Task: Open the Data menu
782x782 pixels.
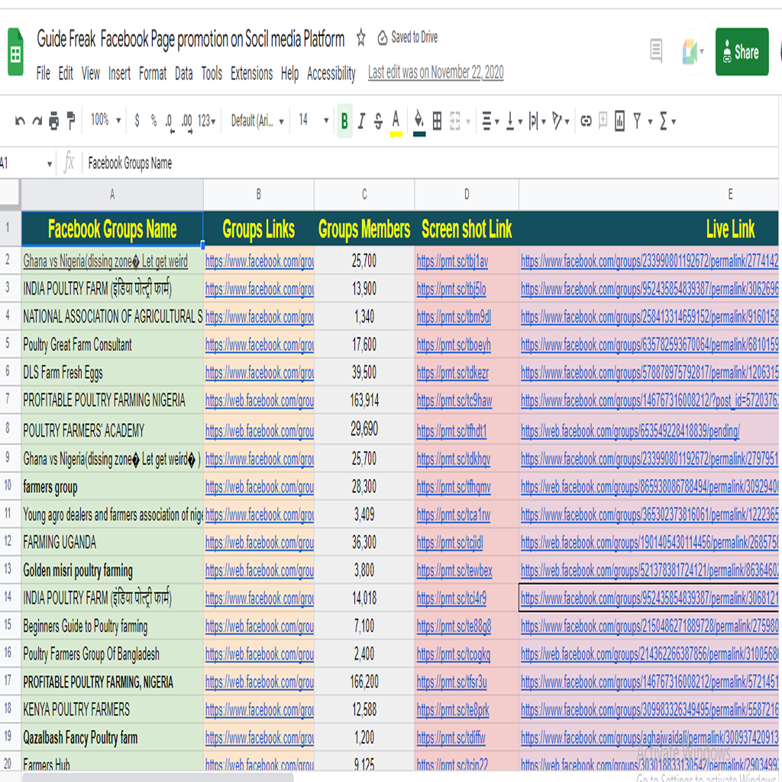Action: click(x=184, y=74)
